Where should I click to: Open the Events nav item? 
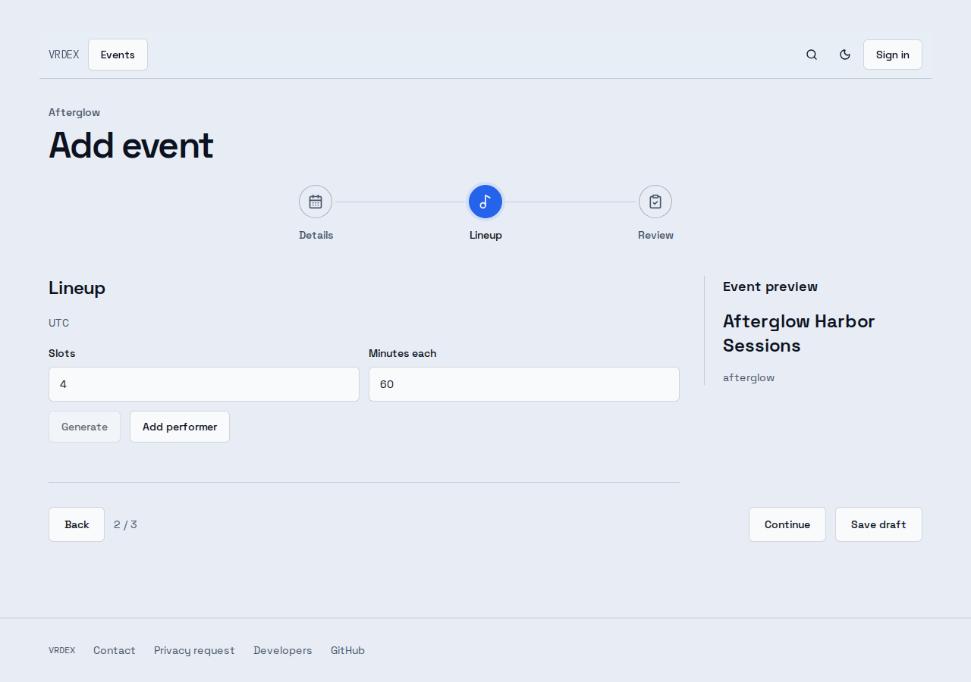pos(118,55)
